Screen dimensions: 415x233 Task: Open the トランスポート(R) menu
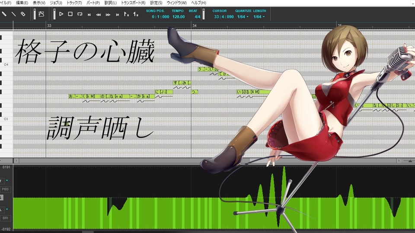133,3
